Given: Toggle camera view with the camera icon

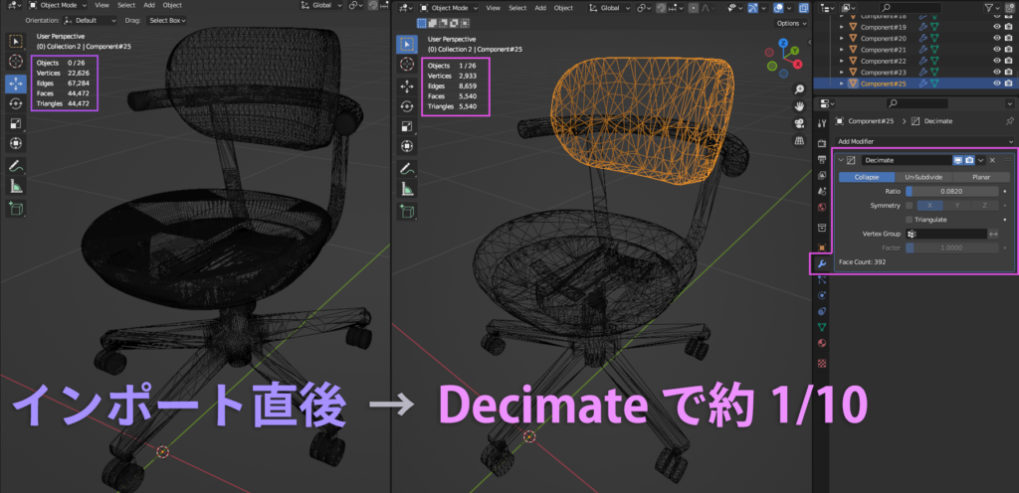Looking at the screenshot, I should (799, 123).
